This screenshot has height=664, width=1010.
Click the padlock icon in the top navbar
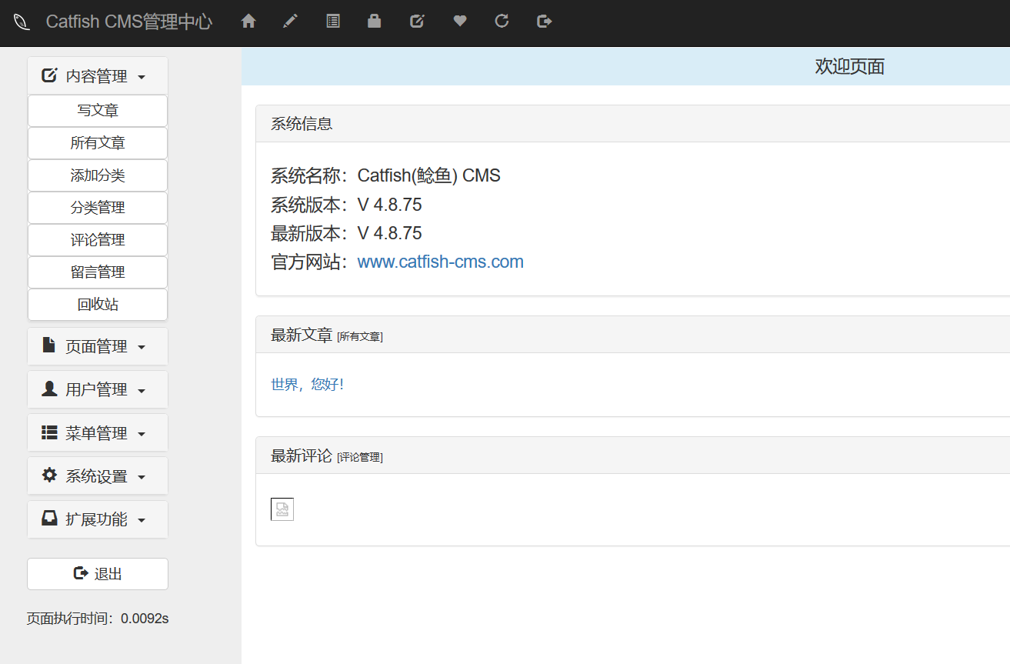tap(375, 22)
